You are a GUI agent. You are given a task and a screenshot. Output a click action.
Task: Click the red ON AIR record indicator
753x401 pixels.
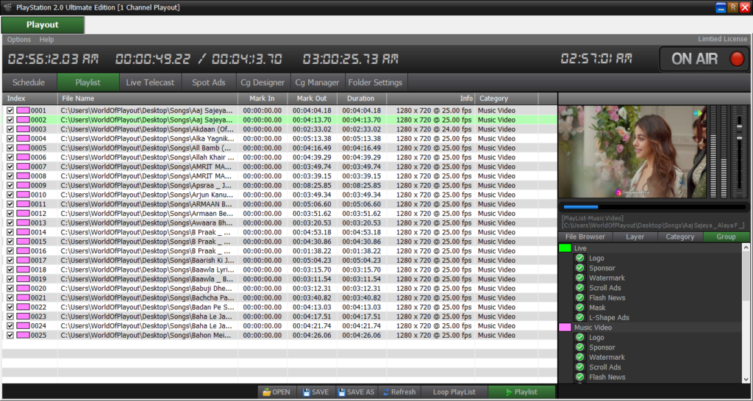pyautogui.click(x=736, y=59)
